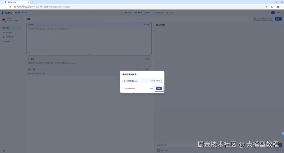
Task: Select the GDP数据表.xls knowledge base row
Action: (142, 81)
